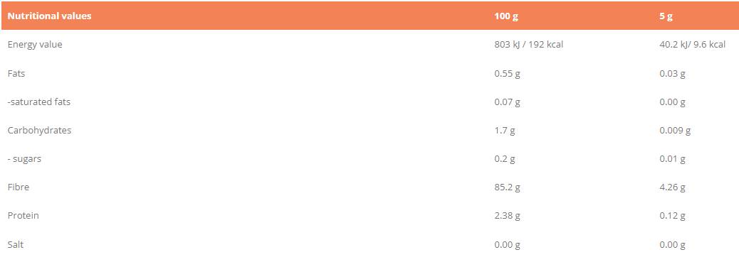Click the 85.2 g fibre value
Screen dimensions: 739x262
[x=507, y=187]
